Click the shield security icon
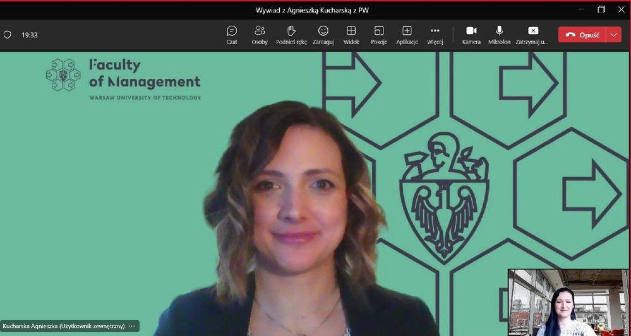631x336 pixels. click(x=7, y=35)
